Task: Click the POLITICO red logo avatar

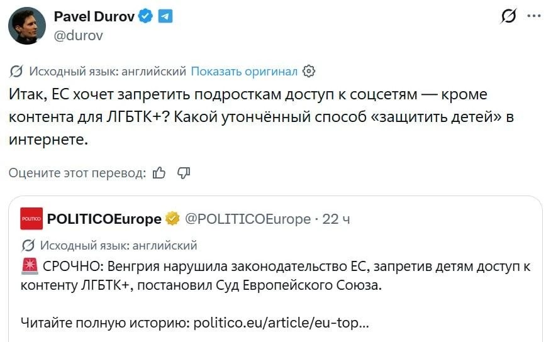Action: point(31,219)
